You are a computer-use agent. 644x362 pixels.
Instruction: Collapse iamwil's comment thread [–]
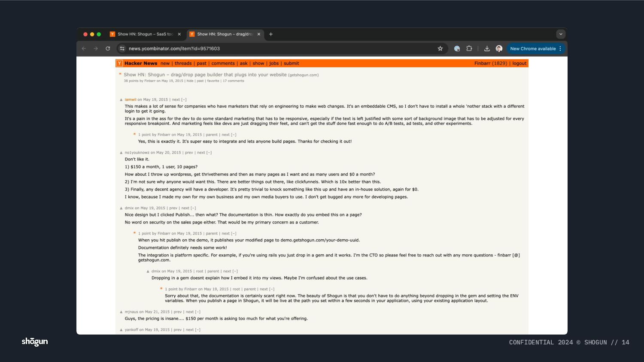tap(184, 100)
